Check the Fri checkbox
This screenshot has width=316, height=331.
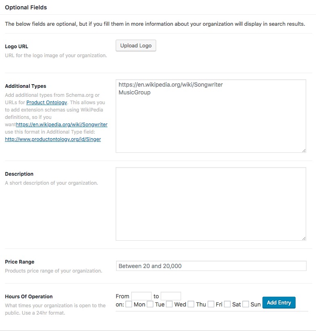pyautogui.click(x=211, y=304)
